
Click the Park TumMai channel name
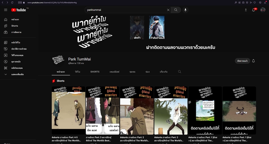79,59
